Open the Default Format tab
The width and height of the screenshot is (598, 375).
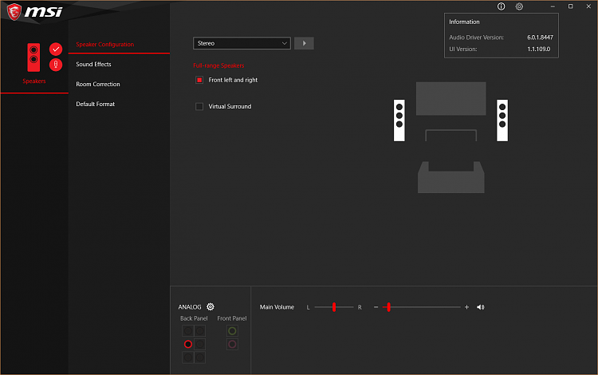(96, 104)
